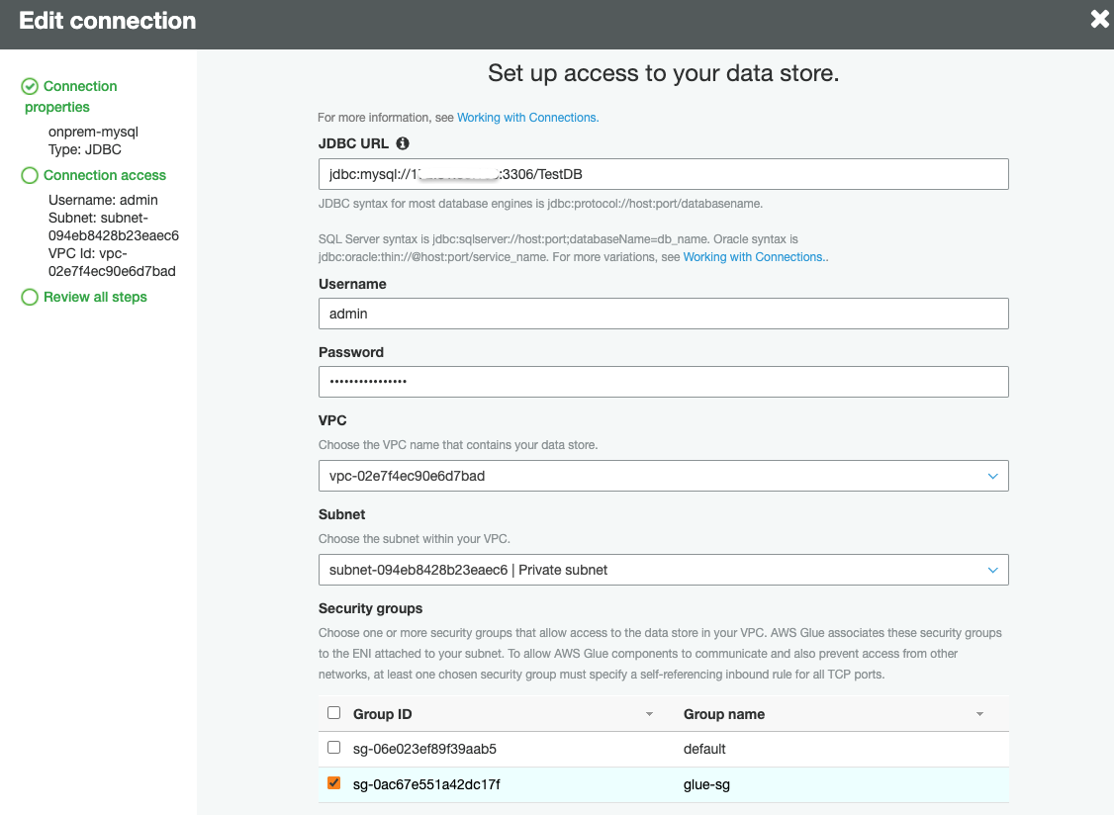Check the default security group checkbox
The height and width of the screenshot is (815, 1114).
333,748
